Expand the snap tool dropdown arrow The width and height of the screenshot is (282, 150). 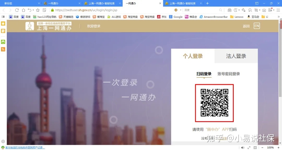(x=260, y=10)
